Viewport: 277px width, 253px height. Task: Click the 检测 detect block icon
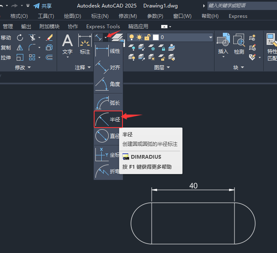[x=239, y=44]
